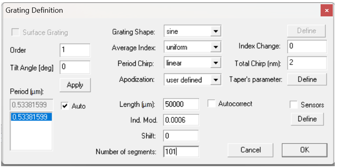
Task: Click the Length input field
Action: click(181, 104)
